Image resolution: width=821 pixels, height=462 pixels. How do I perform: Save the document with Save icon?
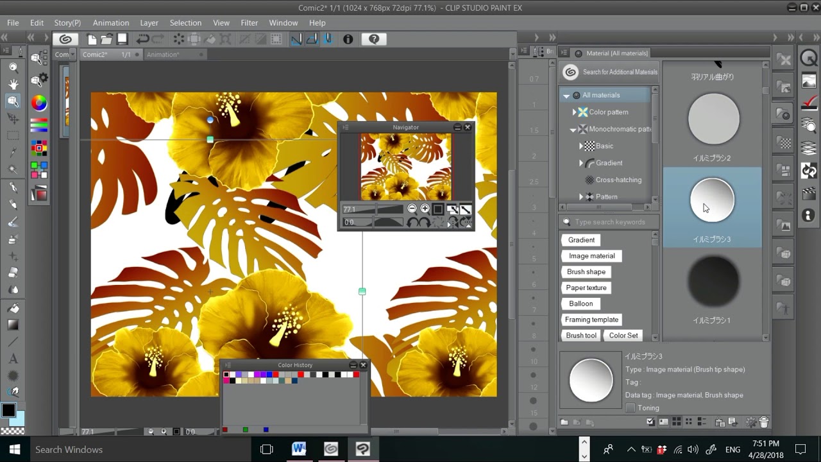click(x=122, y=39)
